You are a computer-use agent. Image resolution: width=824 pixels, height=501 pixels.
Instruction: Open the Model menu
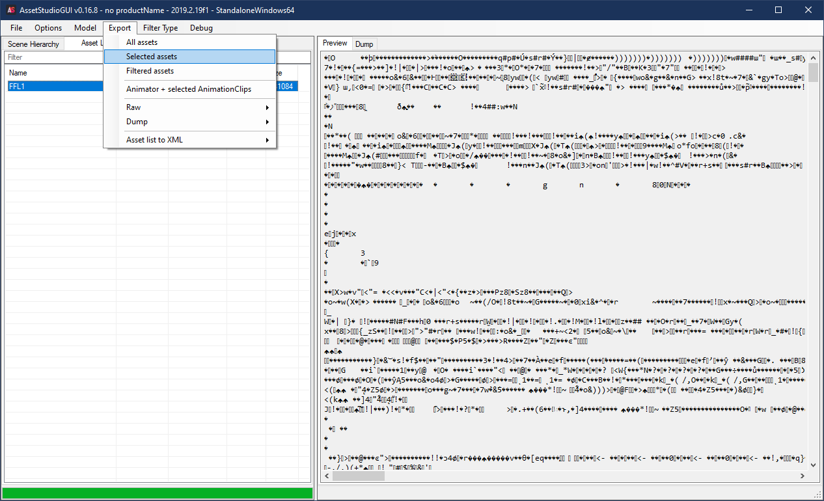click(85, 28)
